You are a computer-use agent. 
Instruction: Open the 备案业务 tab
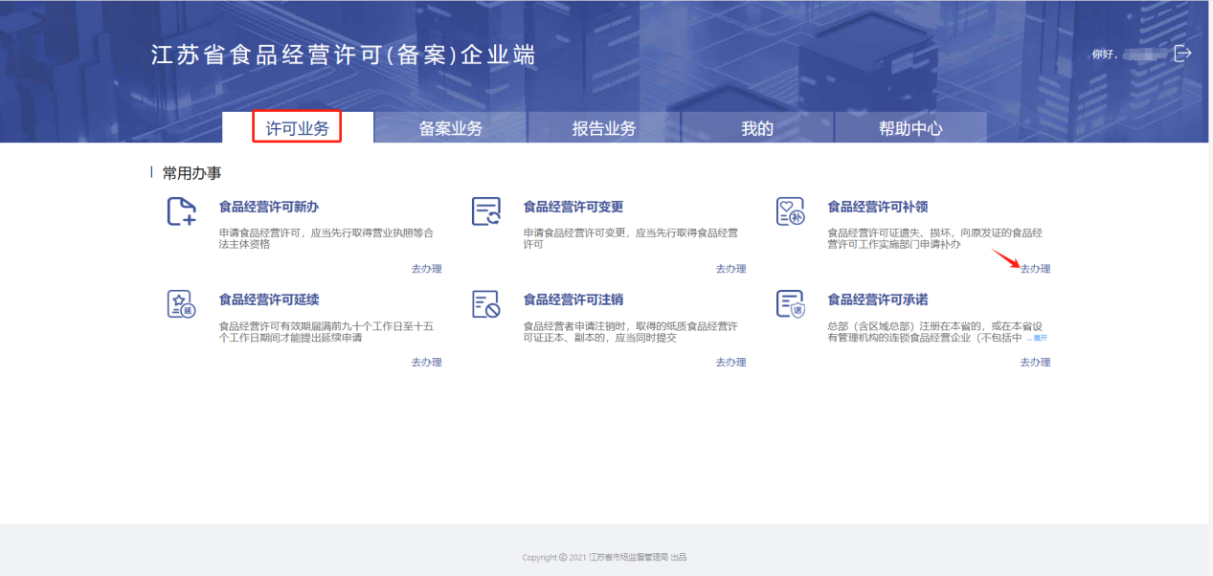click(x=450, y=128)
